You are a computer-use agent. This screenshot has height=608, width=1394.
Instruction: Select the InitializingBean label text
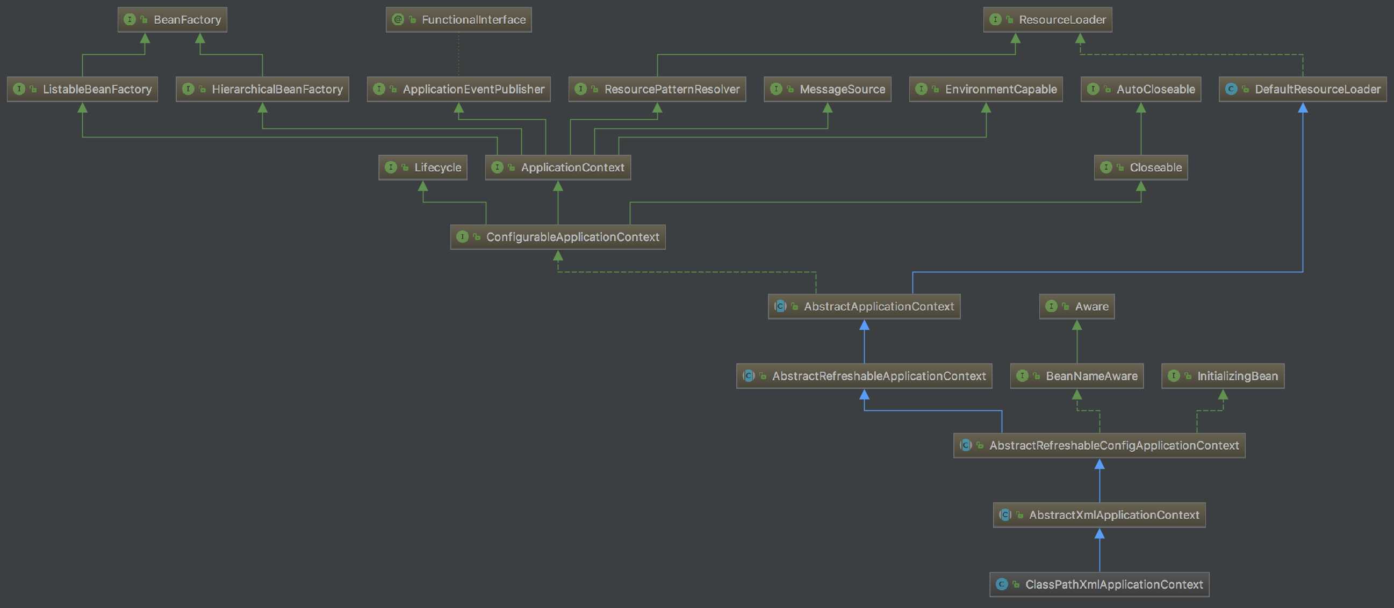pyautogui.click(x=1238, y=376)
